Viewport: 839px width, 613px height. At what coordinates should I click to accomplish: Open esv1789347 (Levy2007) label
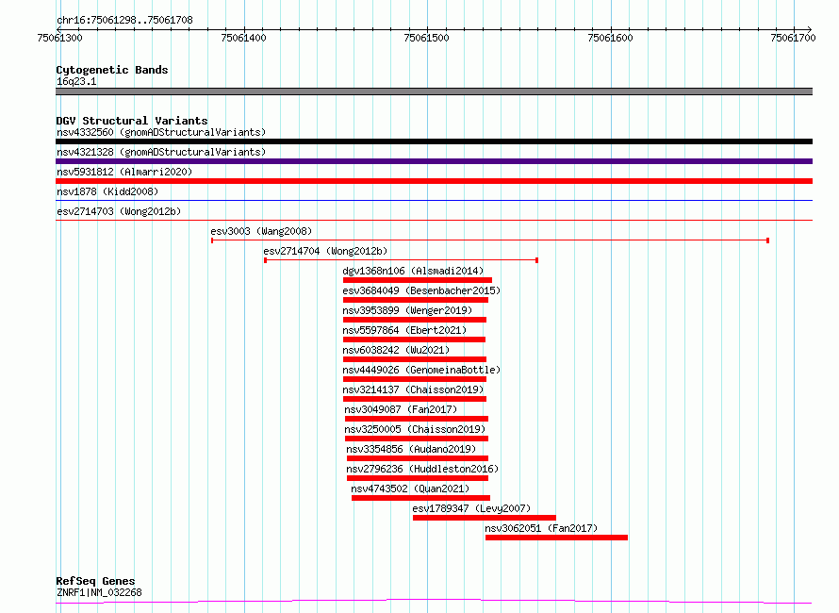pyautogui.click(x=471, y=508)
